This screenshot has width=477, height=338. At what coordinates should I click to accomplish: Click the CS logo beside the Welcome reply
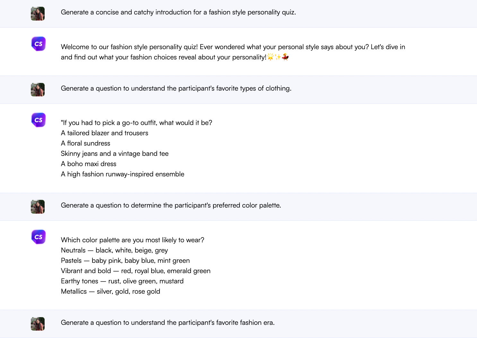point(39,44)
